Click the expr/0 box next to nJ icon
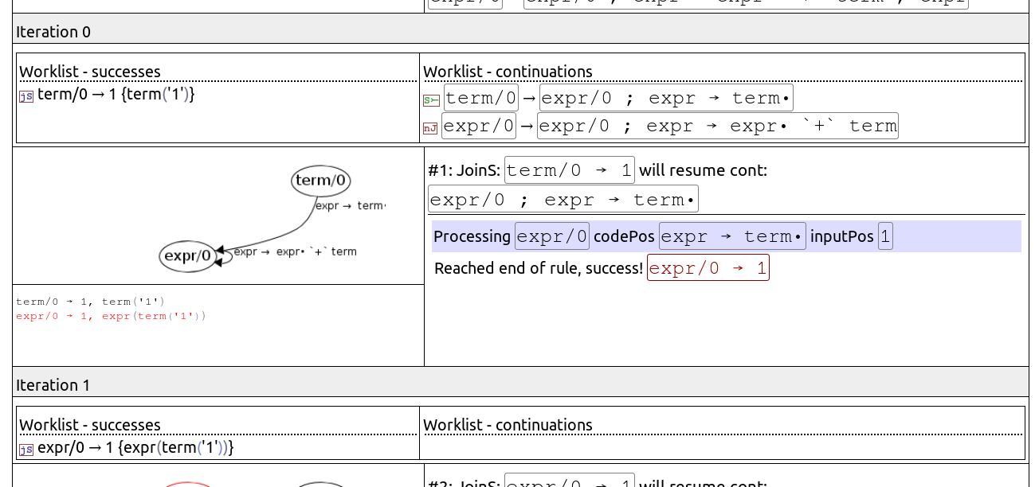This screenshot has height=487, width=1035. (x=479, y=126)
